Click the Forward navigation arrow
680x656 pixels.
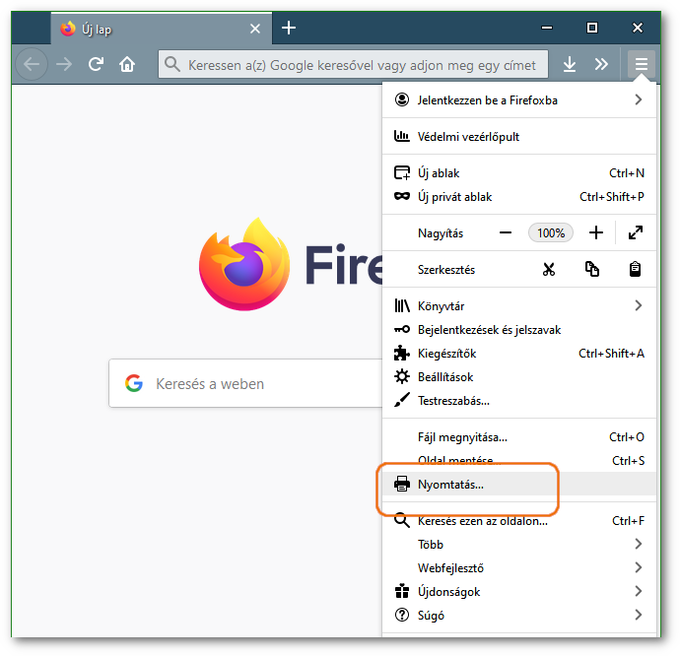[64, 65]
